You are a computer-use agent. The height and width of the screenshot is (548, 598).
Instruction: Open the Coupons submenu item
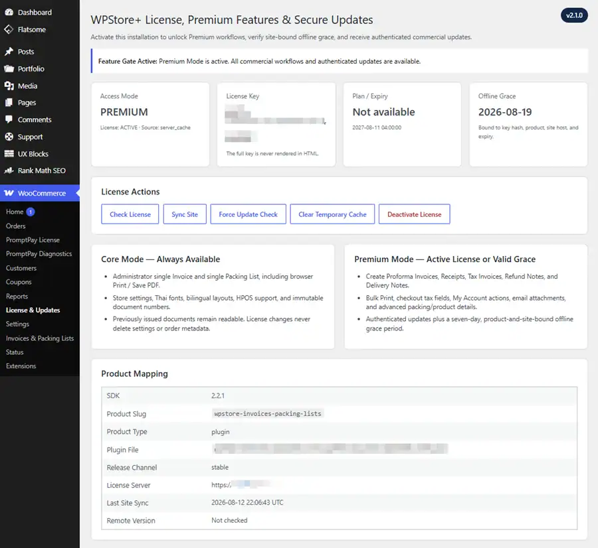(19, 282)
